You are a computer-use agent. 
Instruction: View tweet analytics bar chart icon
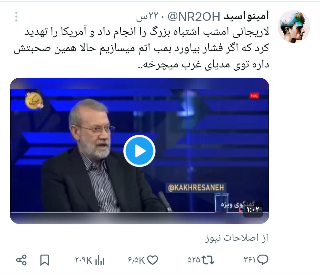pos(100,260)
